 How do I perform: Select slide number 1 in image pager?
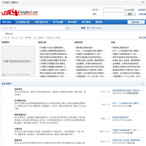(x=3, y=75)
